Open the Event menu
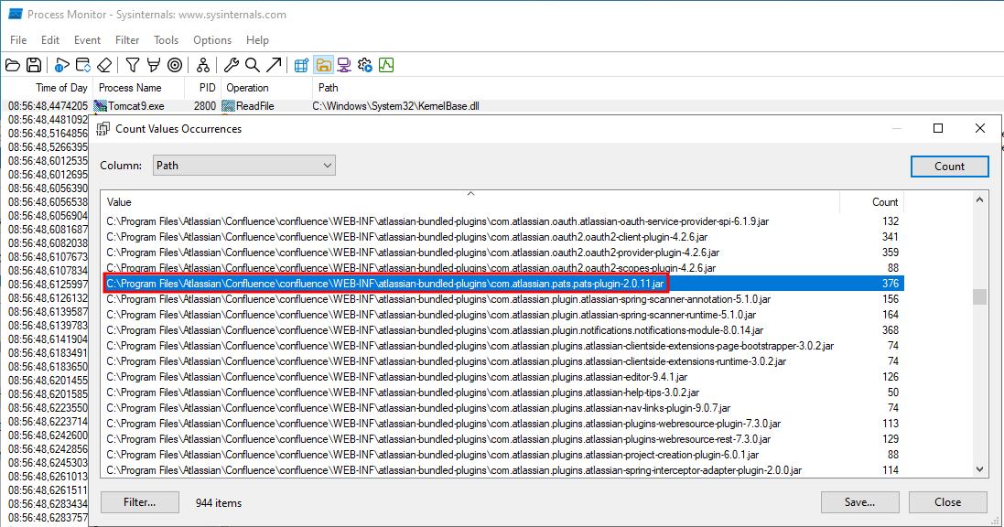The image size is (1004, 527). point(87,39)
